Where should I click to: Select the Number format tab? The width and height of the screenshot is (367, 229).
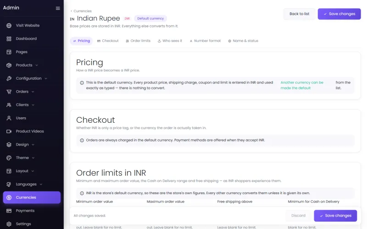tap(205, 41)
